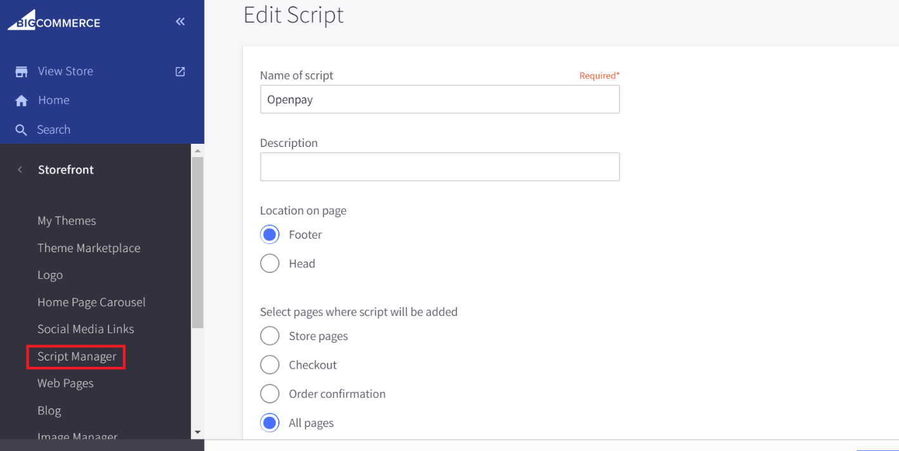Image resolution: width=899 pixels, height=451 pixels.
Task: Click the Search magnifier icon
Action: (x=22, y=130)
